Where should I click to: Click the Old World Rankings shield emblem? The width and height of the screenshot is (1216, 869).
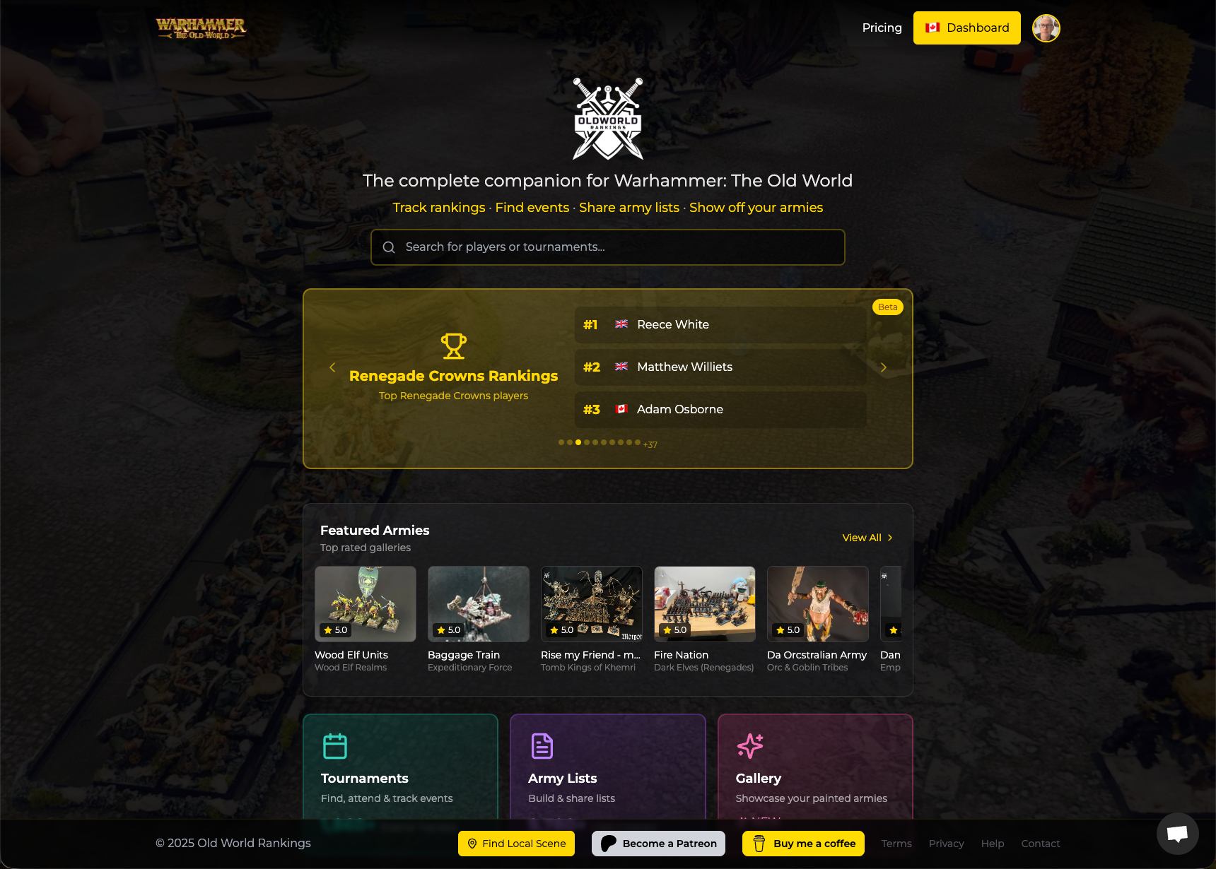pyautogui.click(x=608, y=119)
